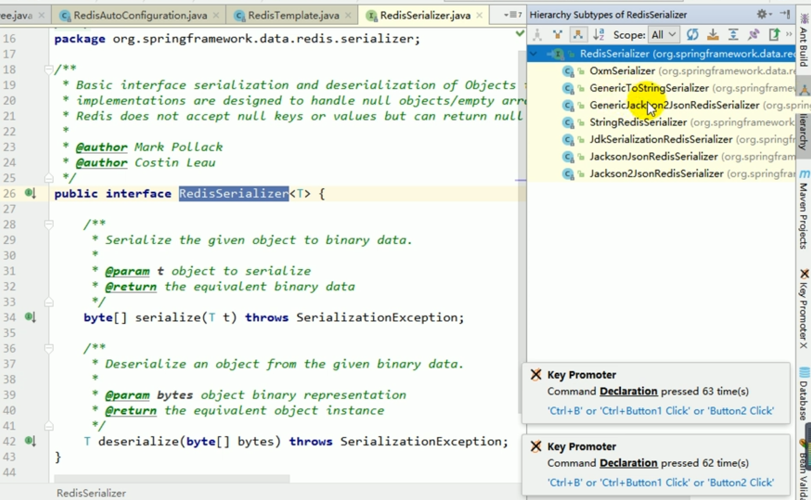Click the Refresh hierarchy icon
The height and width of the screenshot is (500, 811).
coord(692,35)
